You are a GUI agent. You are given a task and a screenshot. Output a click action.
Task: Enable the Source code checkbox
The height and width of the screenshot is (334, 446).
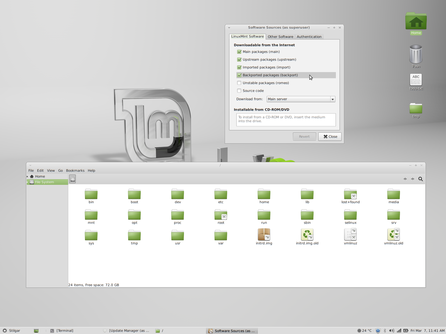tap(239, 91)
